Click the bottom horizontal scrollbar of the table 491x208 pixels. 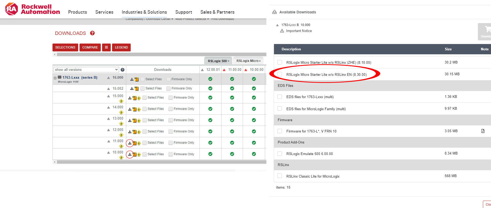tap(161, 162)
